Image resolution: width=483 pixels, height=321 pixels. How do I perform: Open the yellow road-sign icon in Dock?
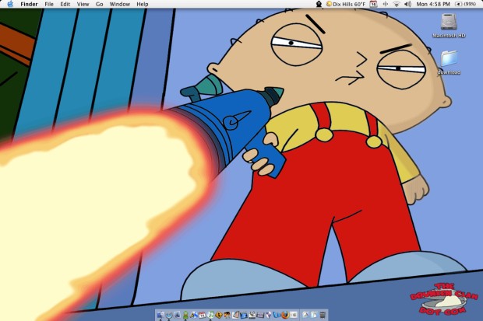coord(219,315)
